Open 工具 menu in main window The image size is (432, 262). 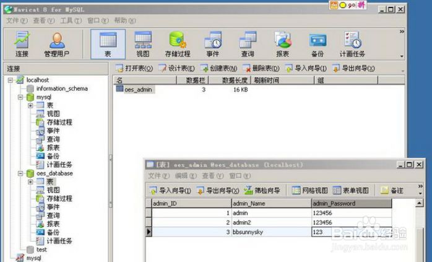coord(71,20)
